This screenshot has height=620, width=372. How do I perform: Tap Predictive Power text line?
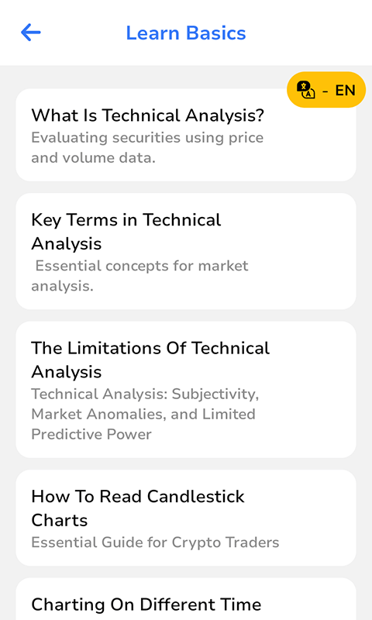click(91, 434)
